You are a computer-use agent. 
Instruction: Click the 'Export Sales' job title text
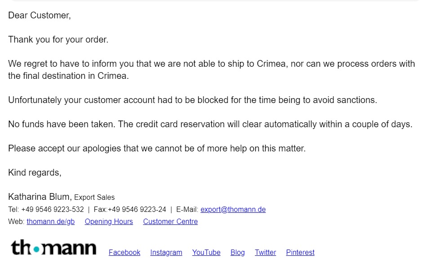click(94, 198)
